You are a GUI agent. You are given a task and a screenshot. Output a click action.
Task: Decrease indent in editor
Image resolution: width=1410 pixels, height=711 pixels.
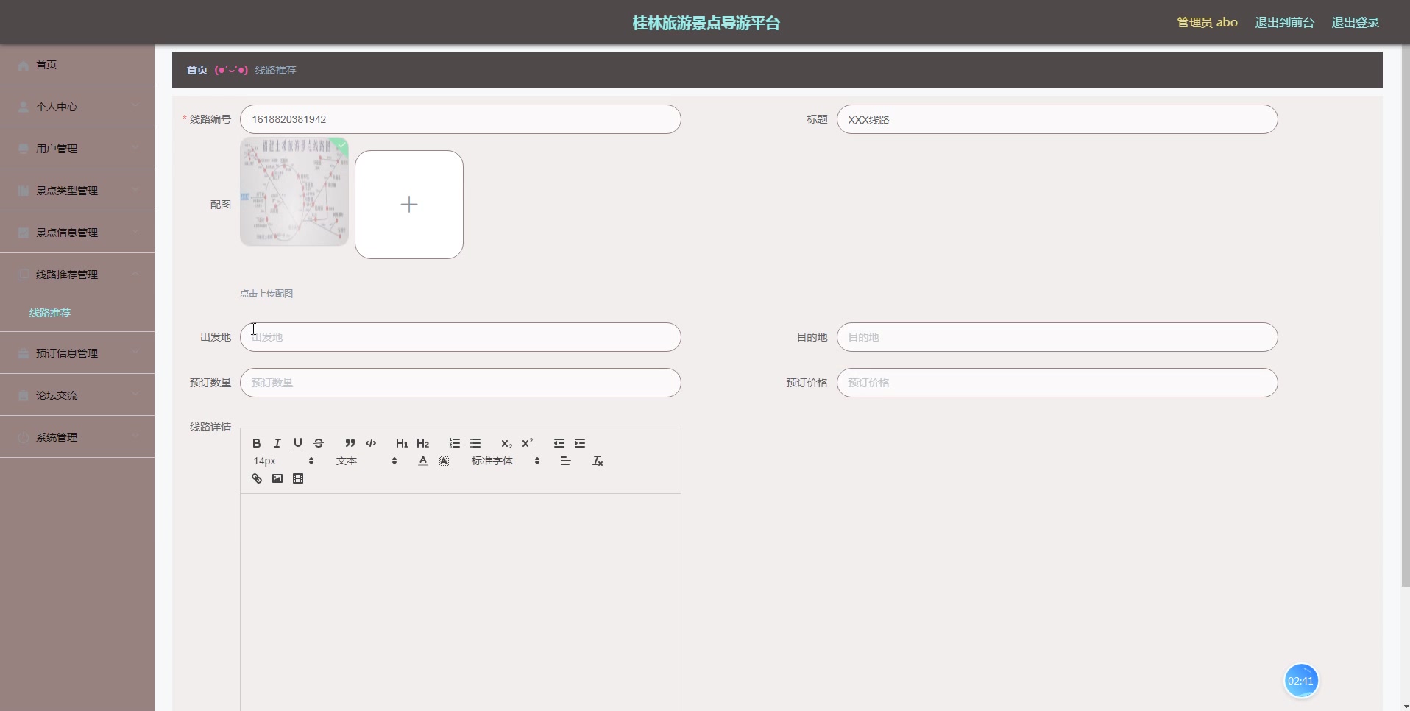point(559,443)
